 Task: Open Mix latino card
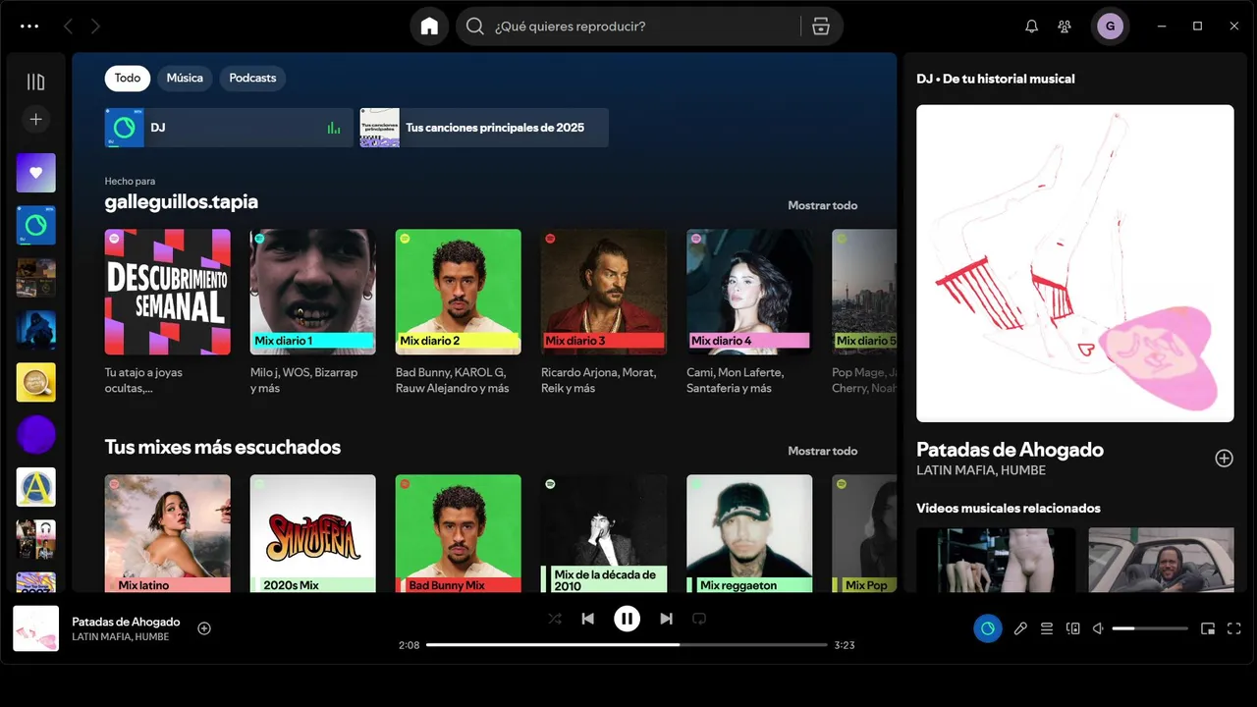click(168, 533)
